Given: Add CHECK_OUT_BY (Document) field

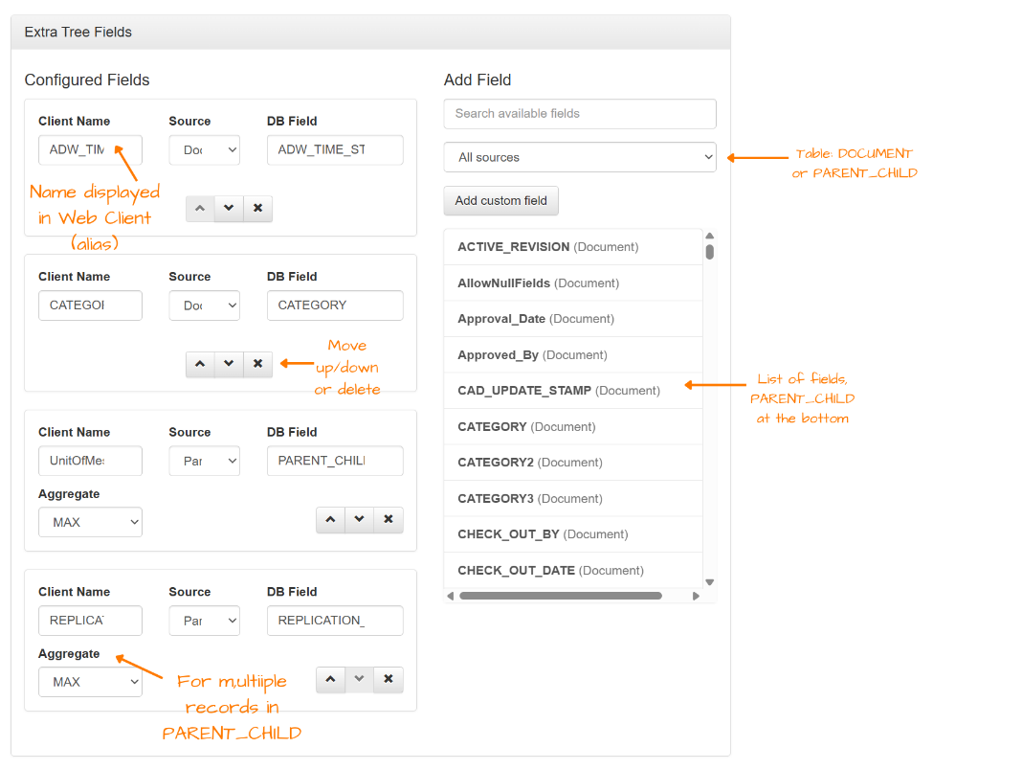Looking at the screenshot, I should pyautogui.click(x=573, y=534).
